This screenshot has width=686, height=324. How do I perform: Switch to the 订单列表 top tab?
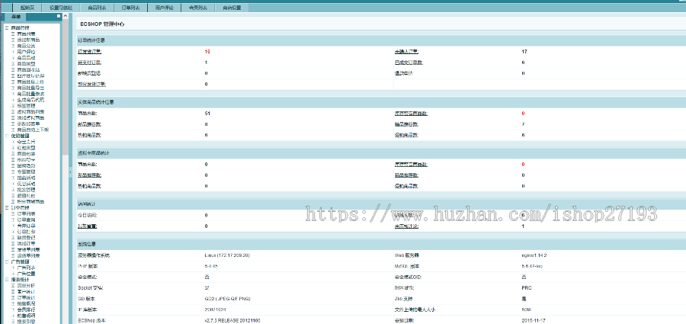[x=130, y=8]
